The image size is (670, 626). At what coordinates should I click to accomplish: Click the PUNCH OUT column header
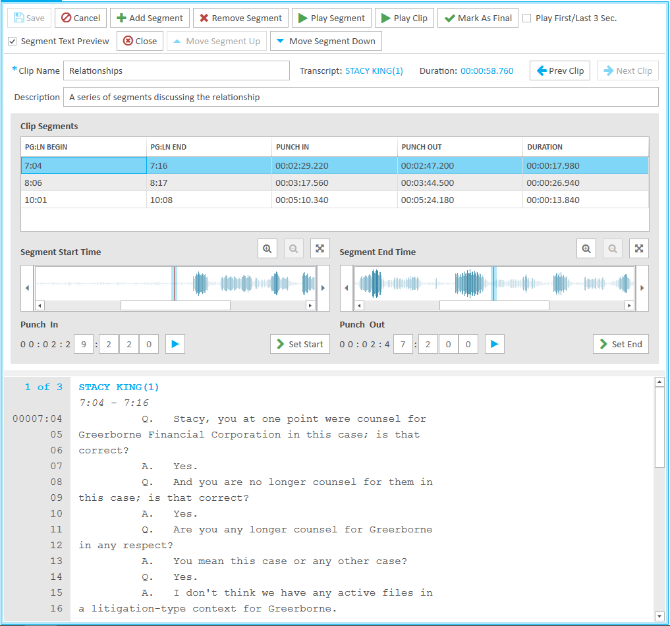(x=460, y=147)
